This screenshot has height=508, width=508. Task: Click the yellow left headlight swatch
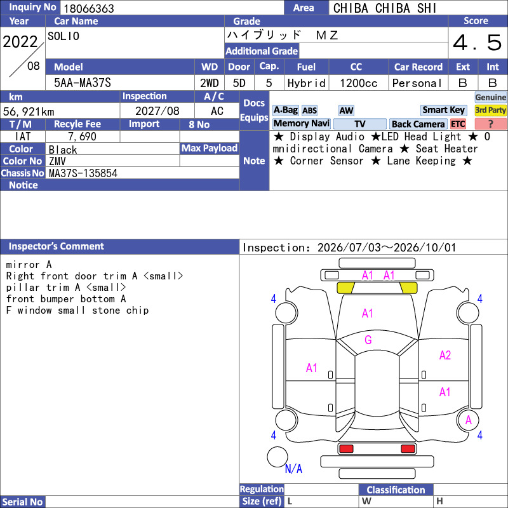(345, 288)
